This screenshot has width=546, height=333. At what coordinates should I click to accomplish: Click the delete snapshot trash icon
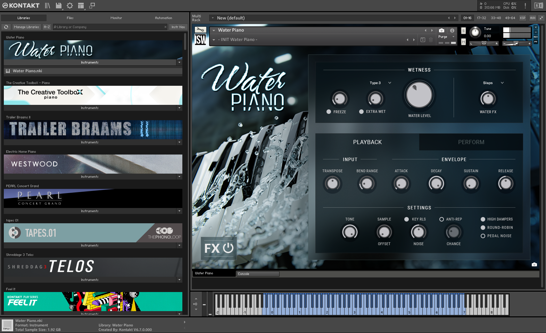coord(431,40)
